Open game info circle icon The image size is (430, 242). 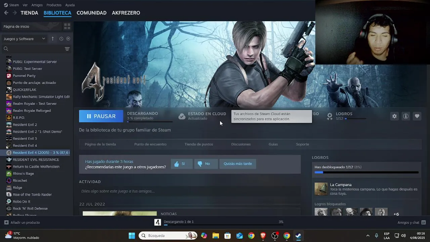coord(406,116)
